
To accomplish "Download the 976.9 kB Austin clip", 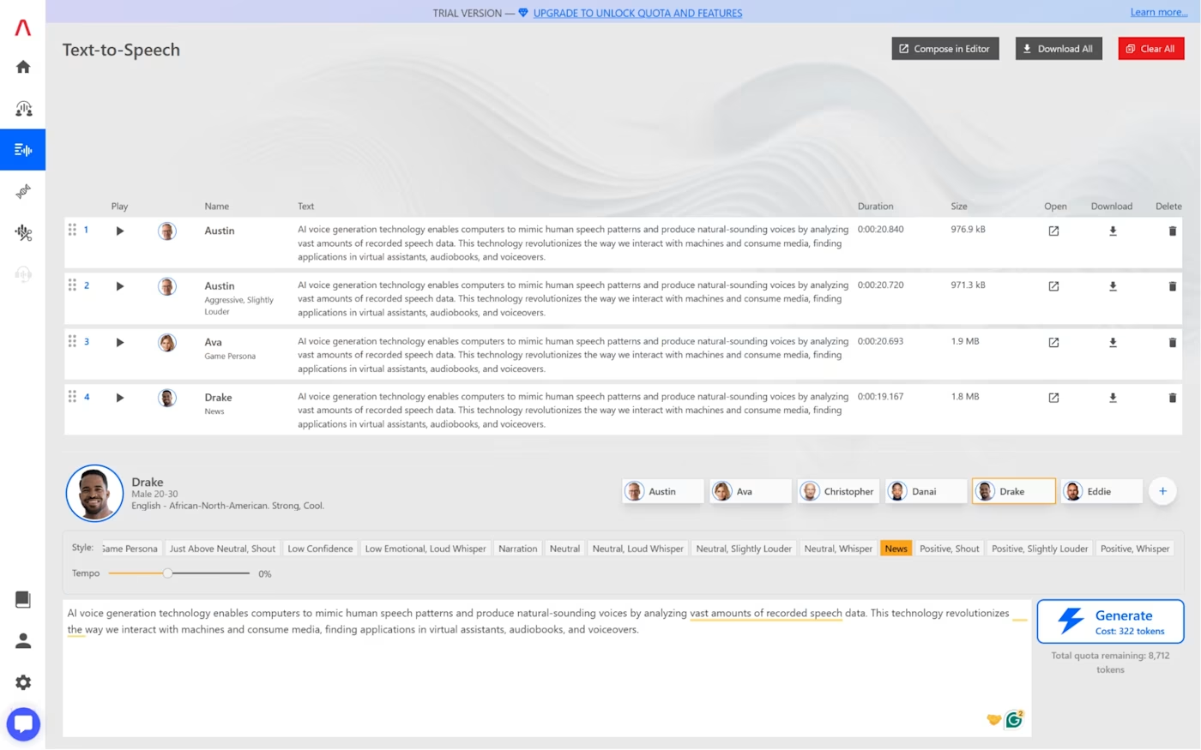I will (1113, 231).
